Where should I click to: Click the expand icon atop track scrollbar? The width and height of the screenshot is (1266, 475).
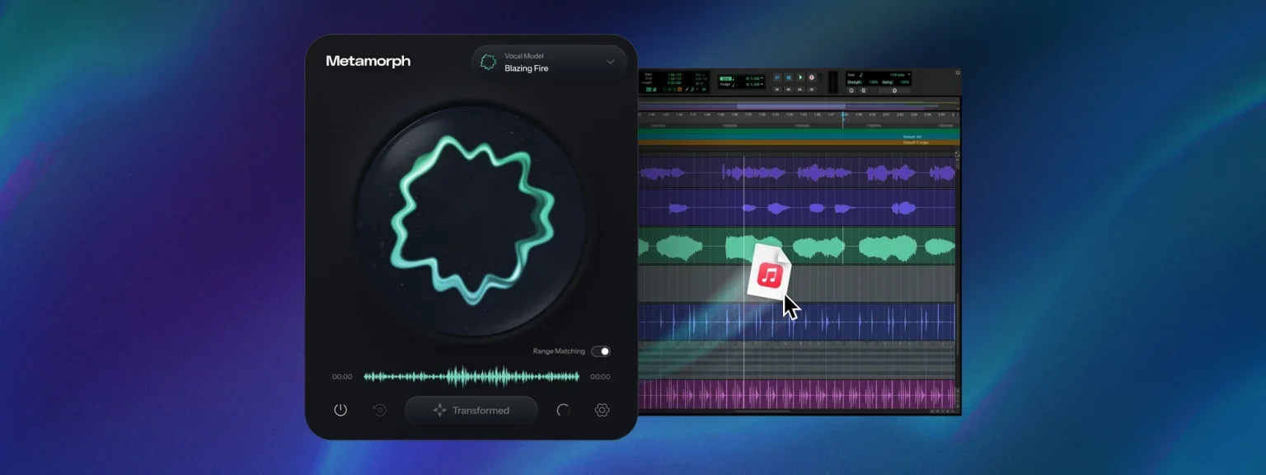(957, 153)
